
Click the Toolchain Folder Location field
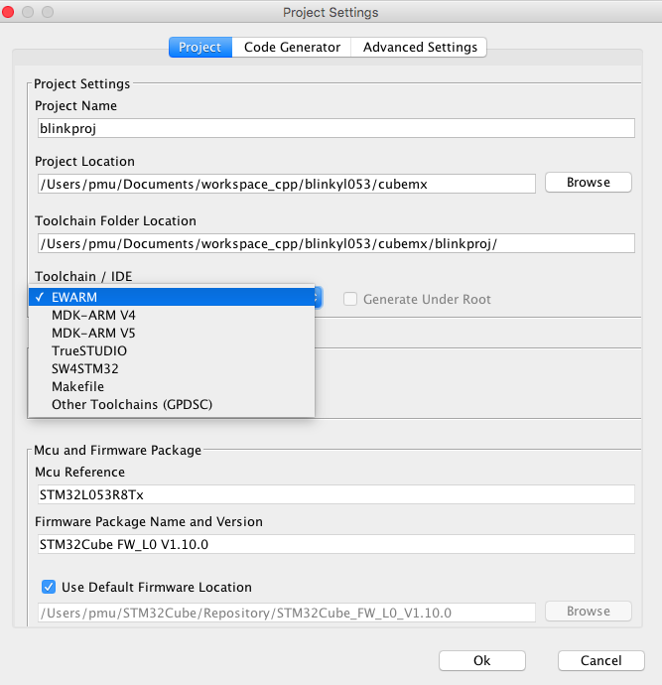click(334, 243)
